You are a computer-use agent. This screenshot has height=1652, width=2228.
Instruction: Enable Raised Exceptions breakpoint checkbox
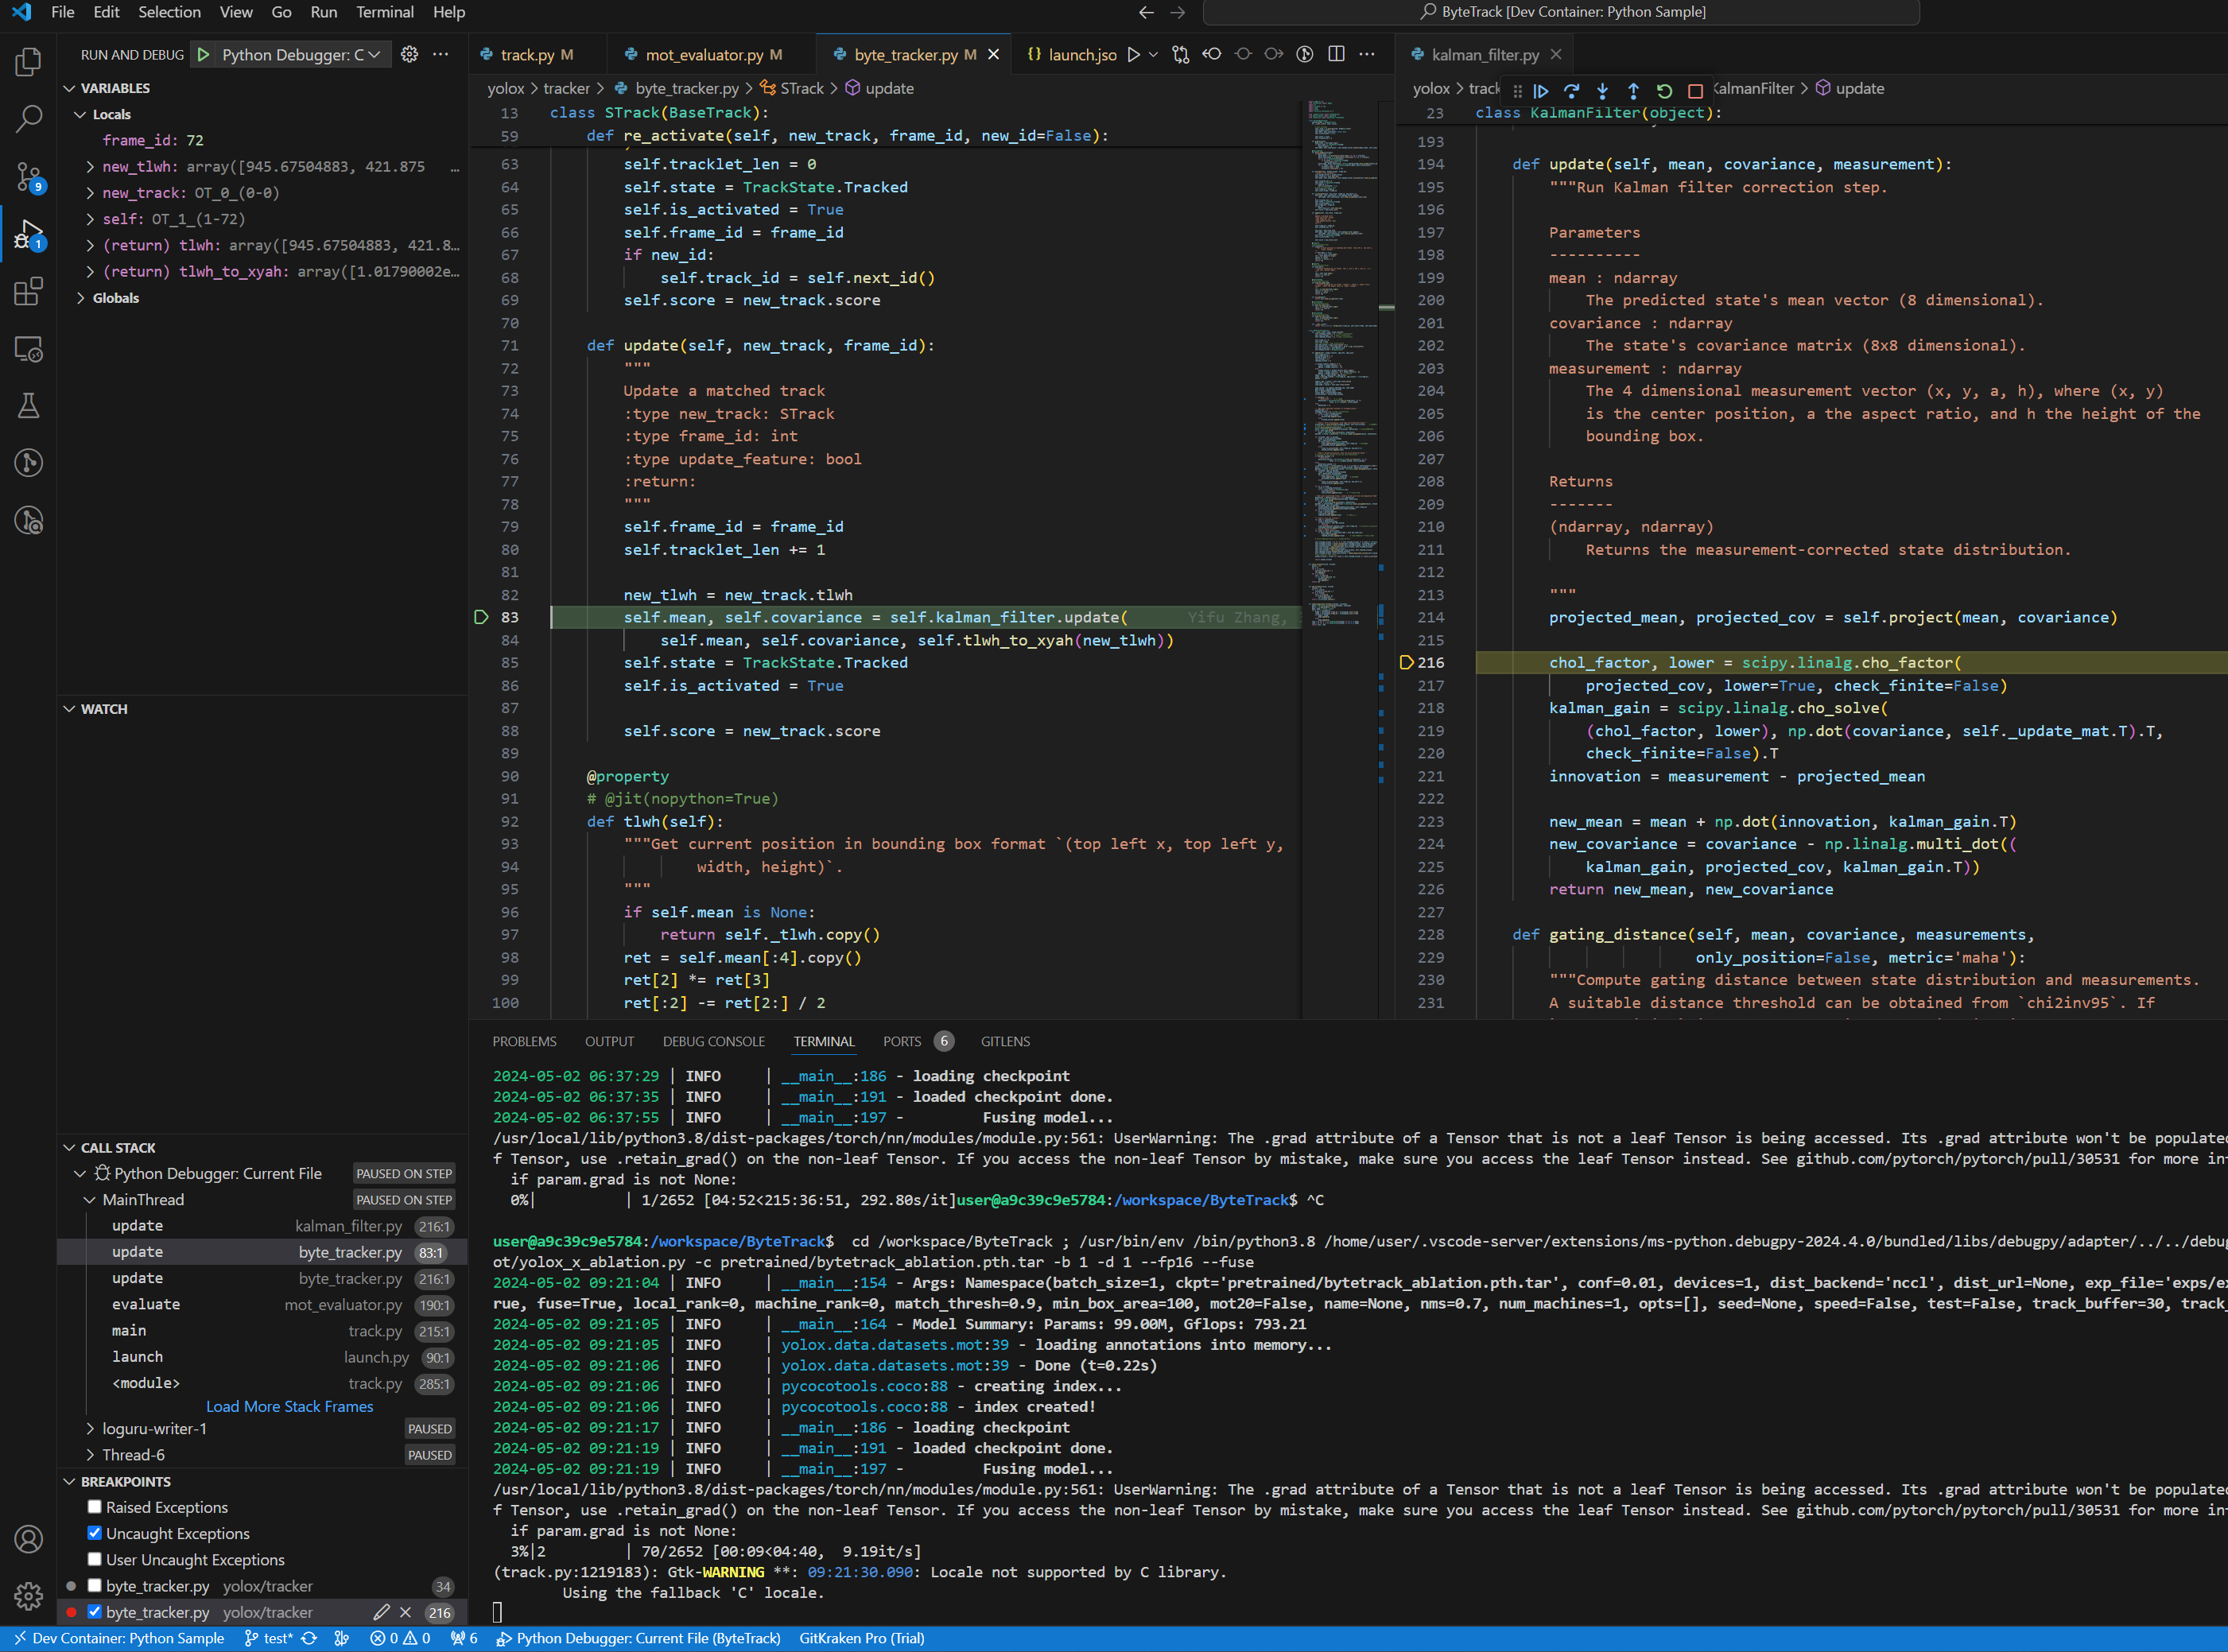pos(95,1507)
